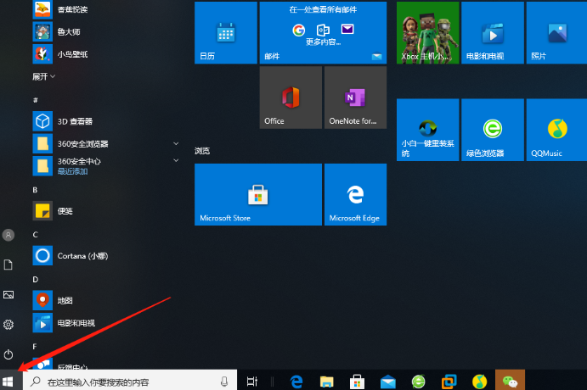
Task: Open the Xbox console companion tile
Action: tap(427, 33)
